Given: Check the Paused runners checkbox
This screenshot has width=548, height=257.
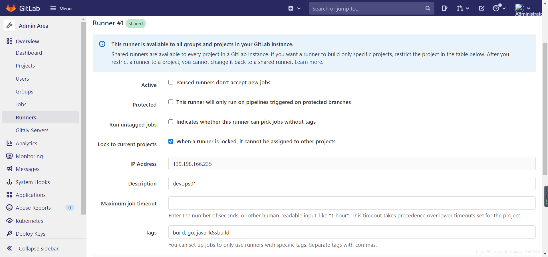Looking at the screenshot, I should (171, 82).
